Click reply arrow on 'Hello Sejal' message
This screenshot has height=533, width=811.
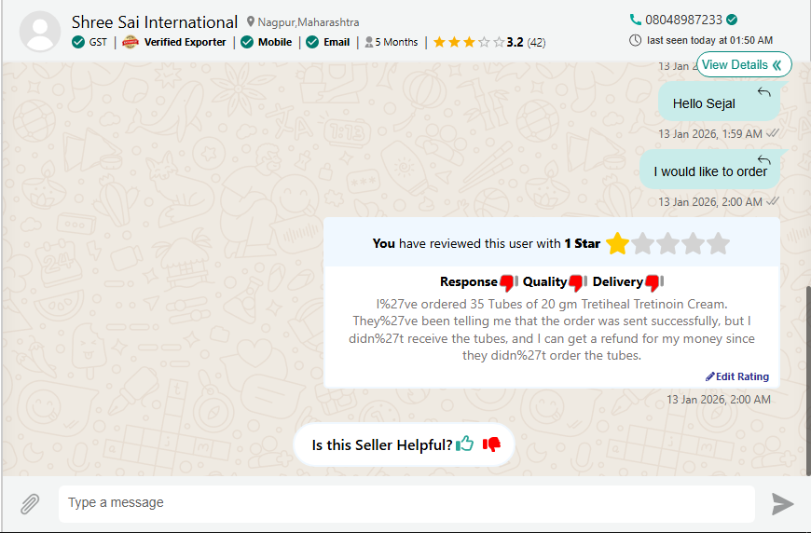point(763,91)
